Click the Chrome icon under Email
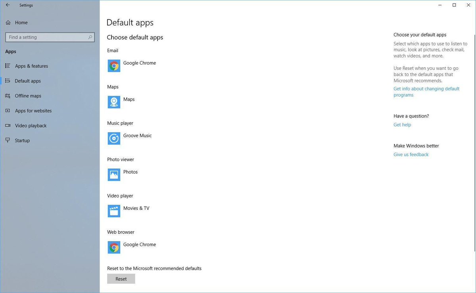The height and width of the screenshot is (293, 476). point(114,66)
